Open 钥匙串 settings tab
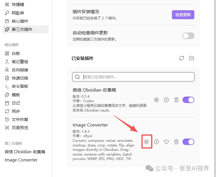The image size is (216, 177). tap(26, 13)
